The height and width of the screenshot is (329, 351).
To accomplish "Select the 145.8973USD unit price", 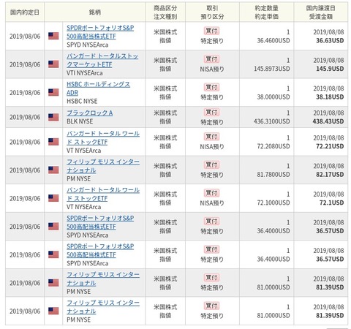I will pyautogui.click(x=272, y=69).
